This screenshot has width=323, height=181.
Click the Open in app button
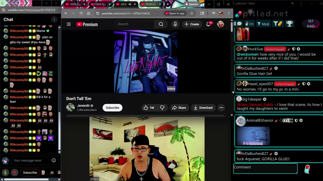pos(175,13)
